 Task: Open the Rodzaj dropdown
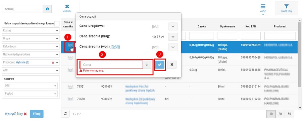click(x=31, y=31)
